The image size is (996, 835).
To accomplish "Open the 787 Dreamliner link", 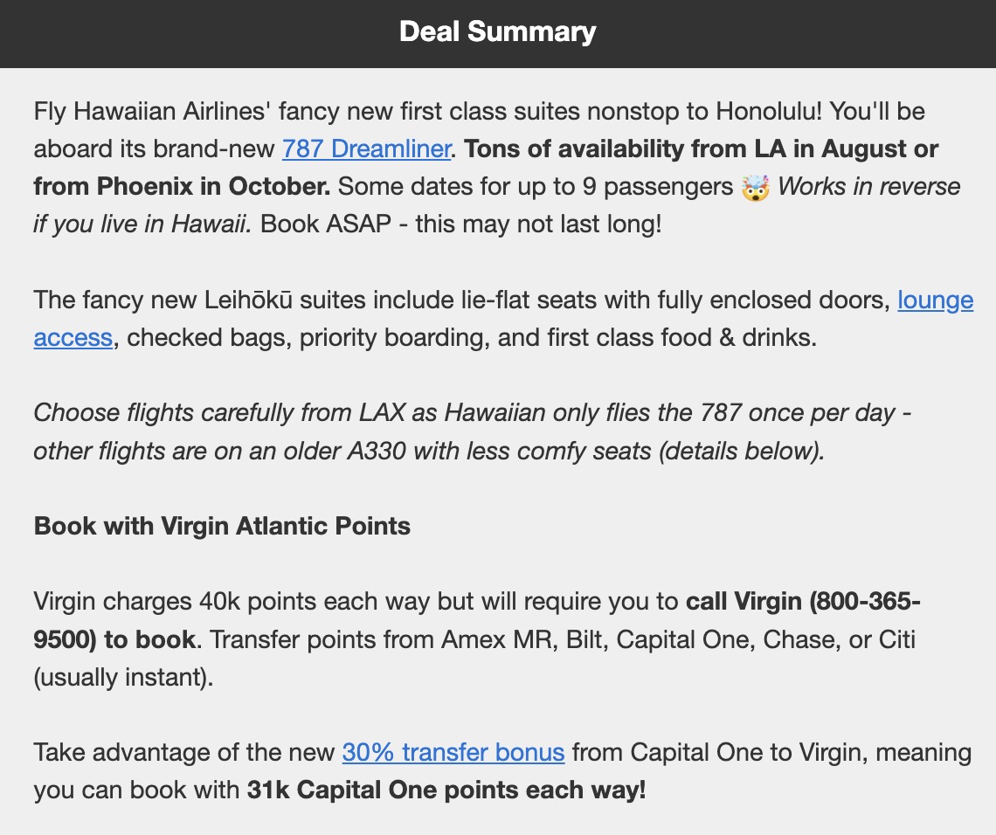I will click(x=365, y=149).
